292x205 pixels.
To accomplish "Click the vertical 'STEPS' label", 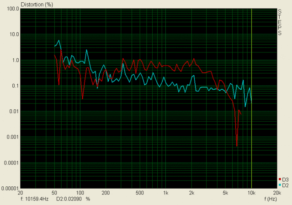I will (x=280, y=22).
